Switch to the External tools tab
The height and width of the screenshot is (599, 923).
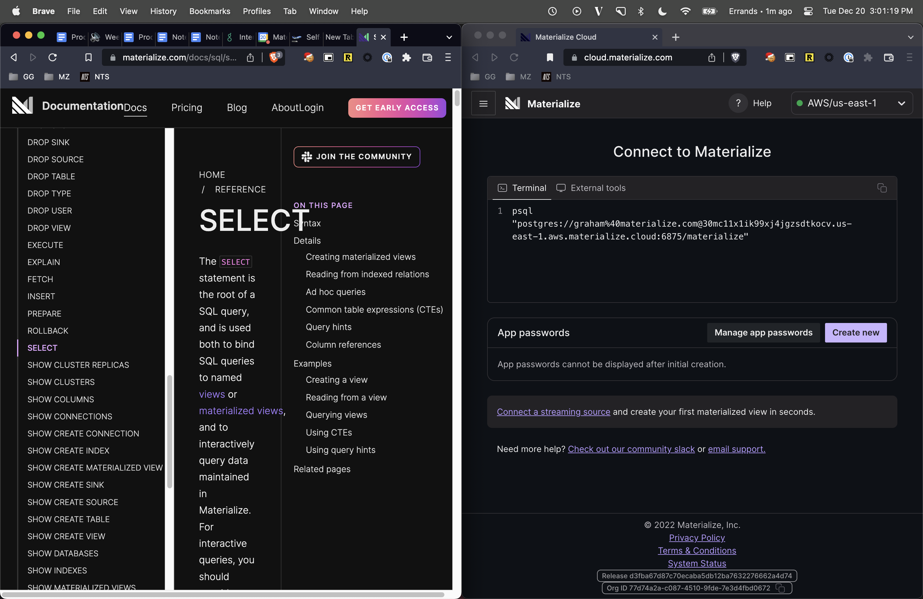[x=591, y=188]
